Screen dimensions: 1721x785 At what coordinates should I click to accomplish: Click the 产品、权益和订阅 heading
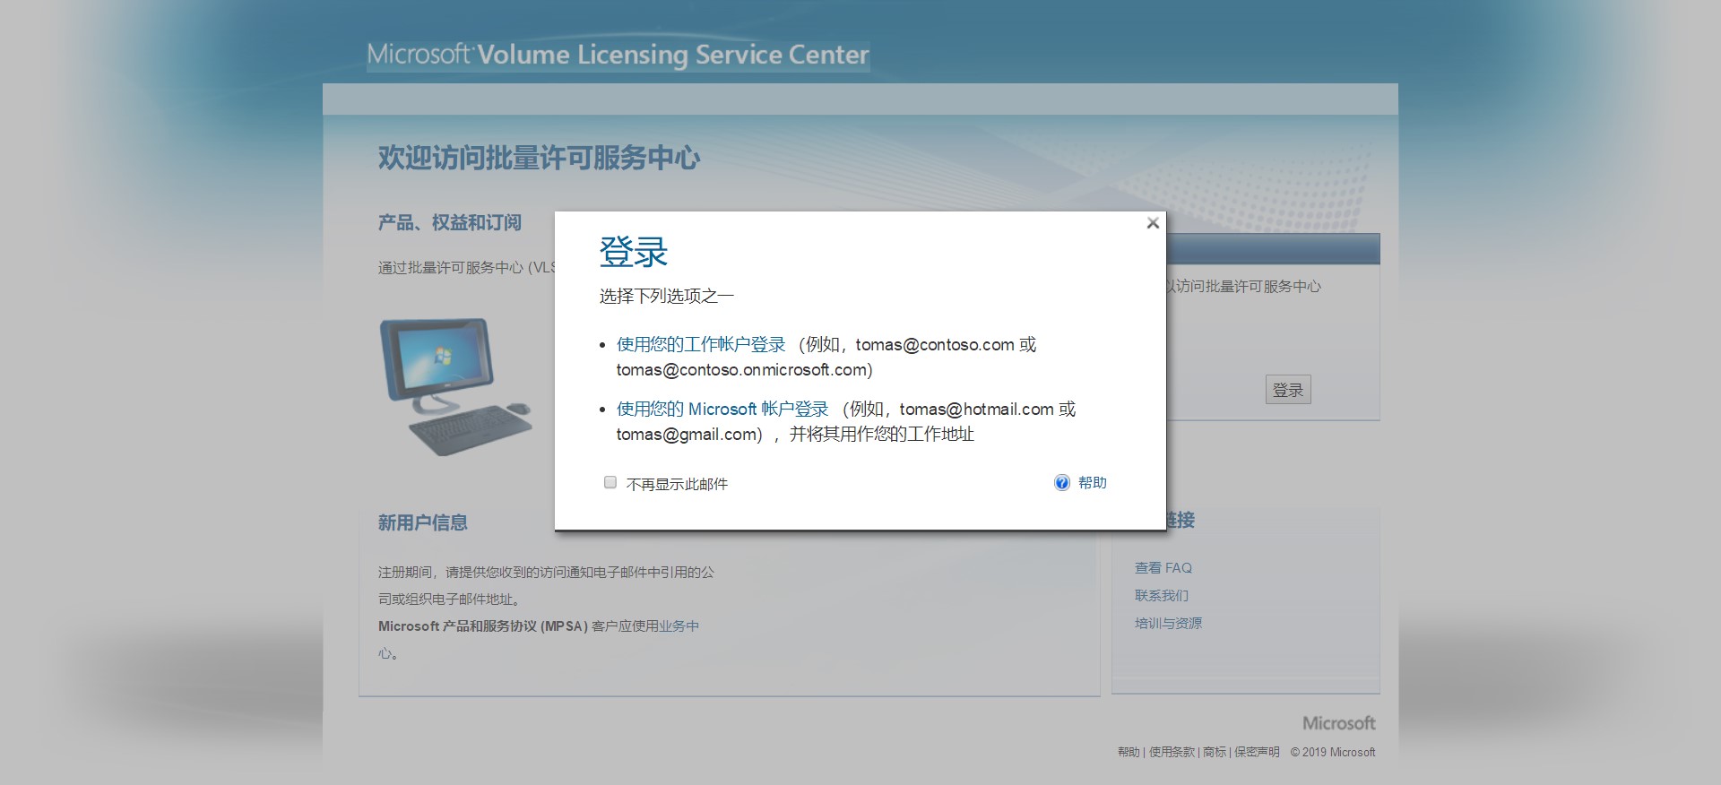(449, 222)
